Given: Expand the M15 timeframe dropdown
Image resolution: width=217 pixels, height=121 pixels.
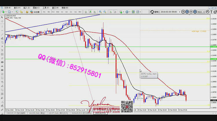Looking at the screenshot, I should [204, 12].
